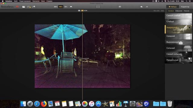This screenshot has height=108, width=193.
Task: Open Launchpad from the Dock
Action: [30, 104]
